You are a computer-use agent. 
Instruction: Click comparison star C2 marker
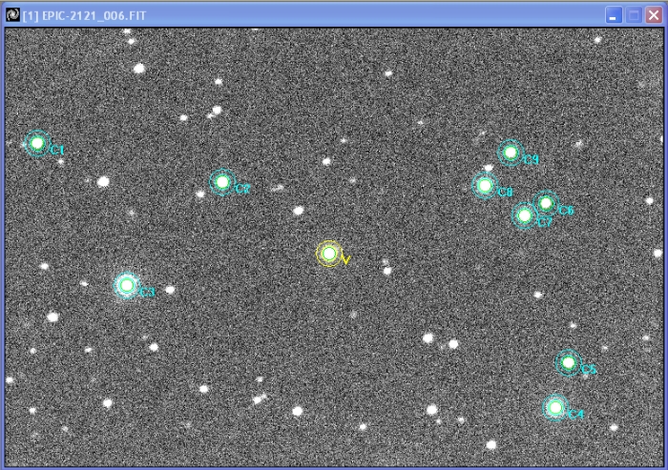click(x=222, y=181)
